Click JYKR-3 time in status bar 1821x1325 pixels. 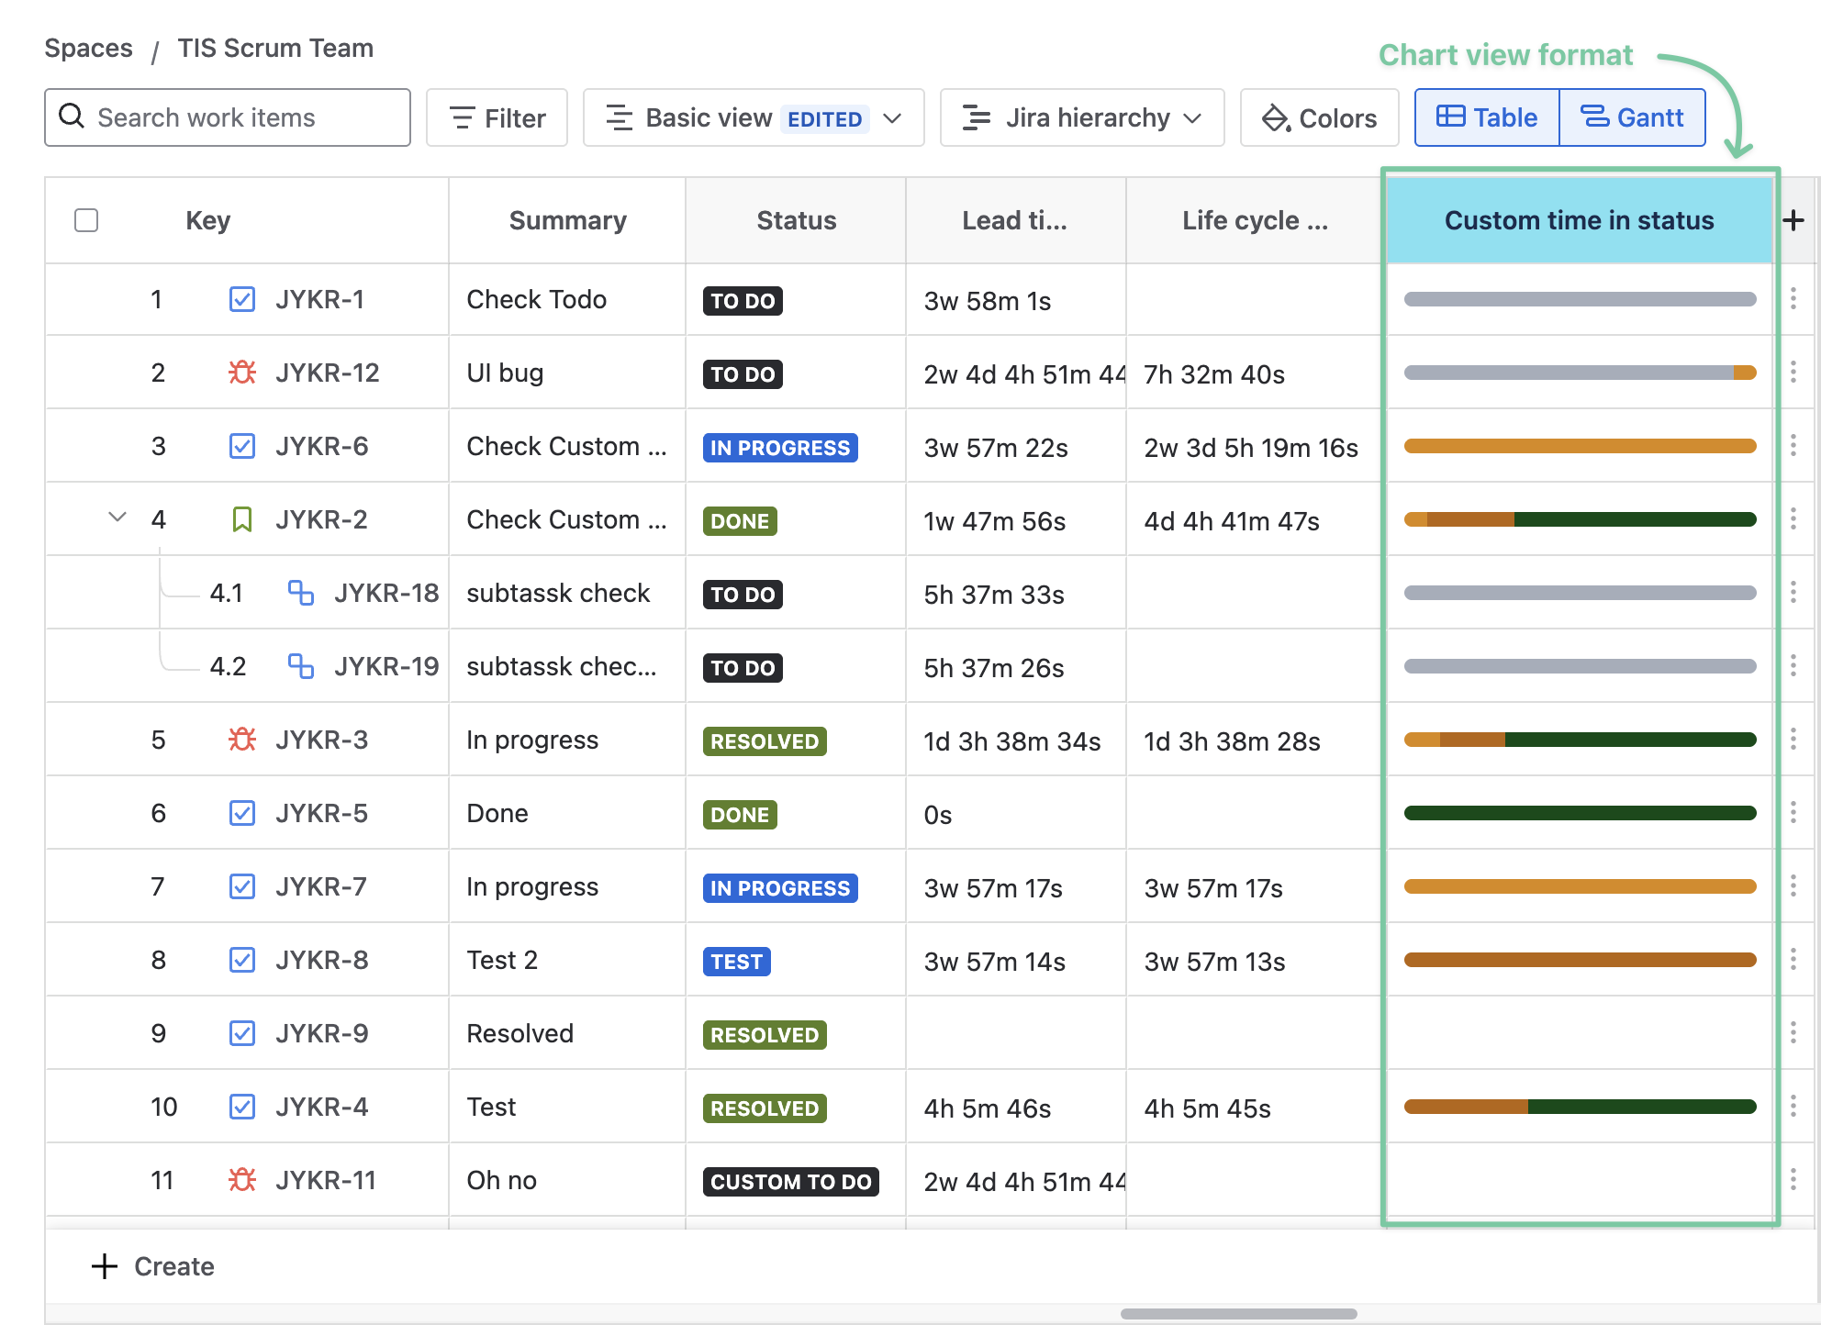[1580, 740]
